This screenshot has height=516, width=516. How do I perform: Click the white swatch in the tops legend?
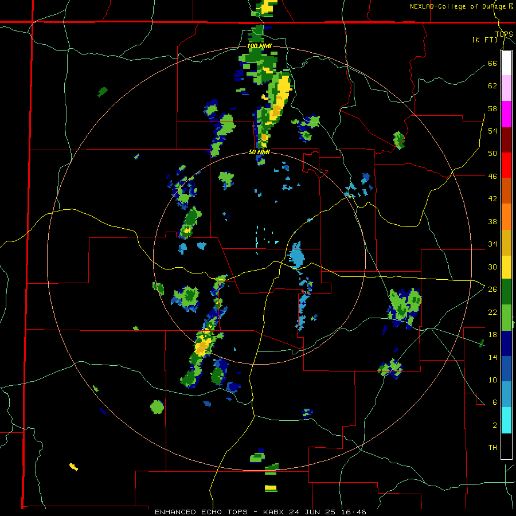coord(506,63)
